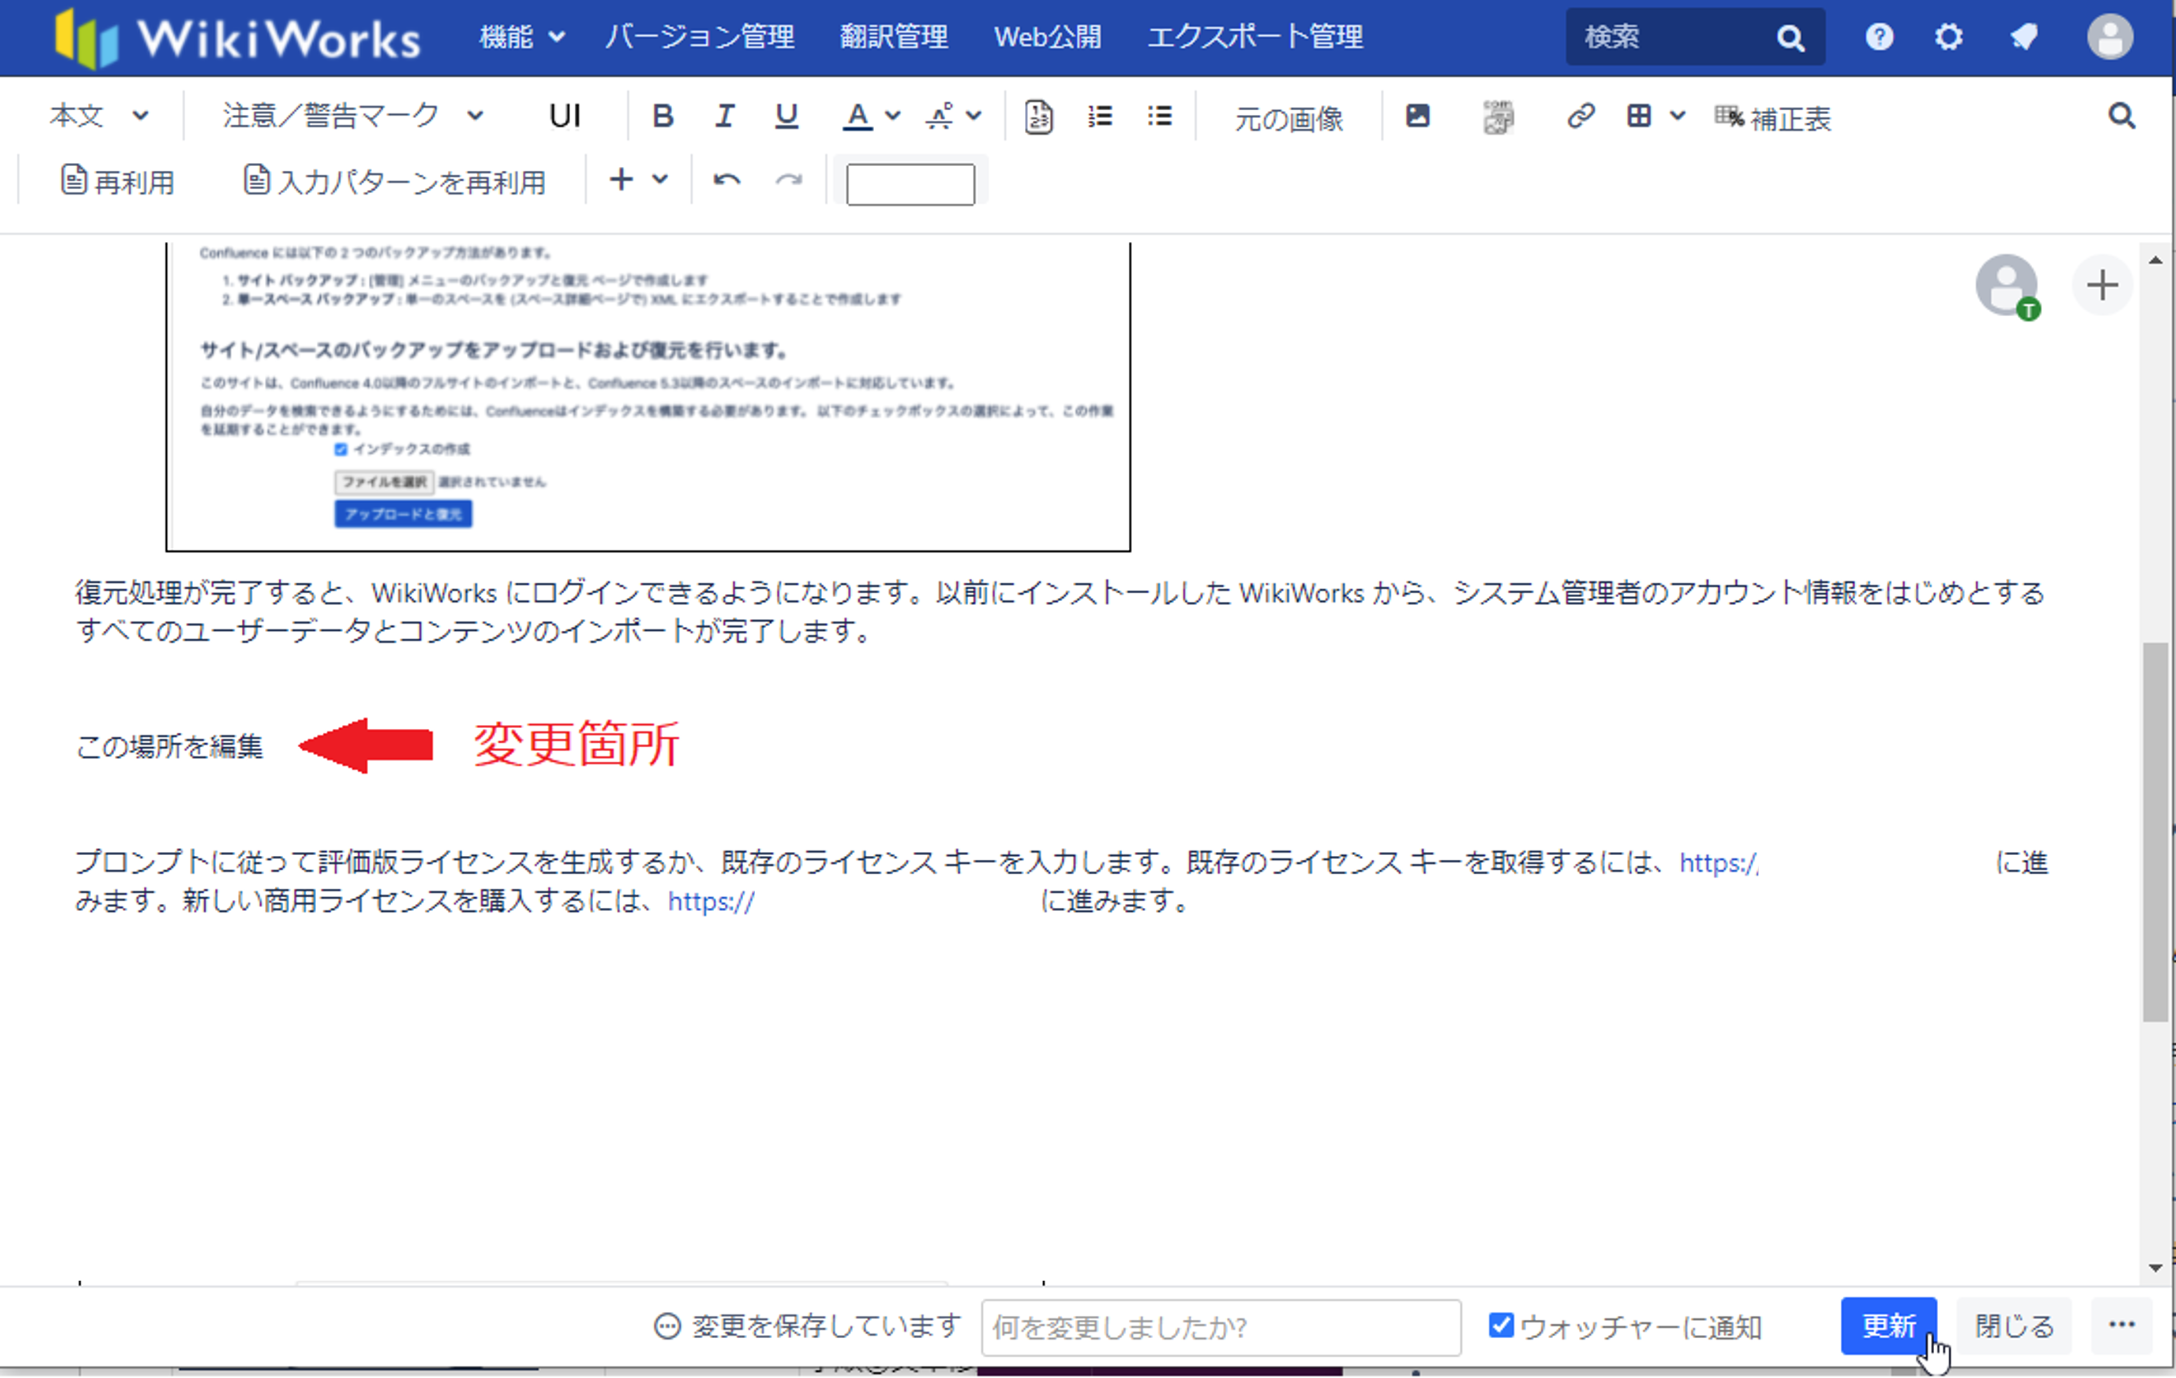Open the more options ellipsis button
The image size is (2176, 1378).
2122,1325
